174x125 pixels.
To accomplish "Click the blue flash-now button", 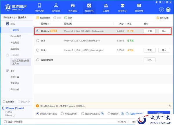I will 159,112.
